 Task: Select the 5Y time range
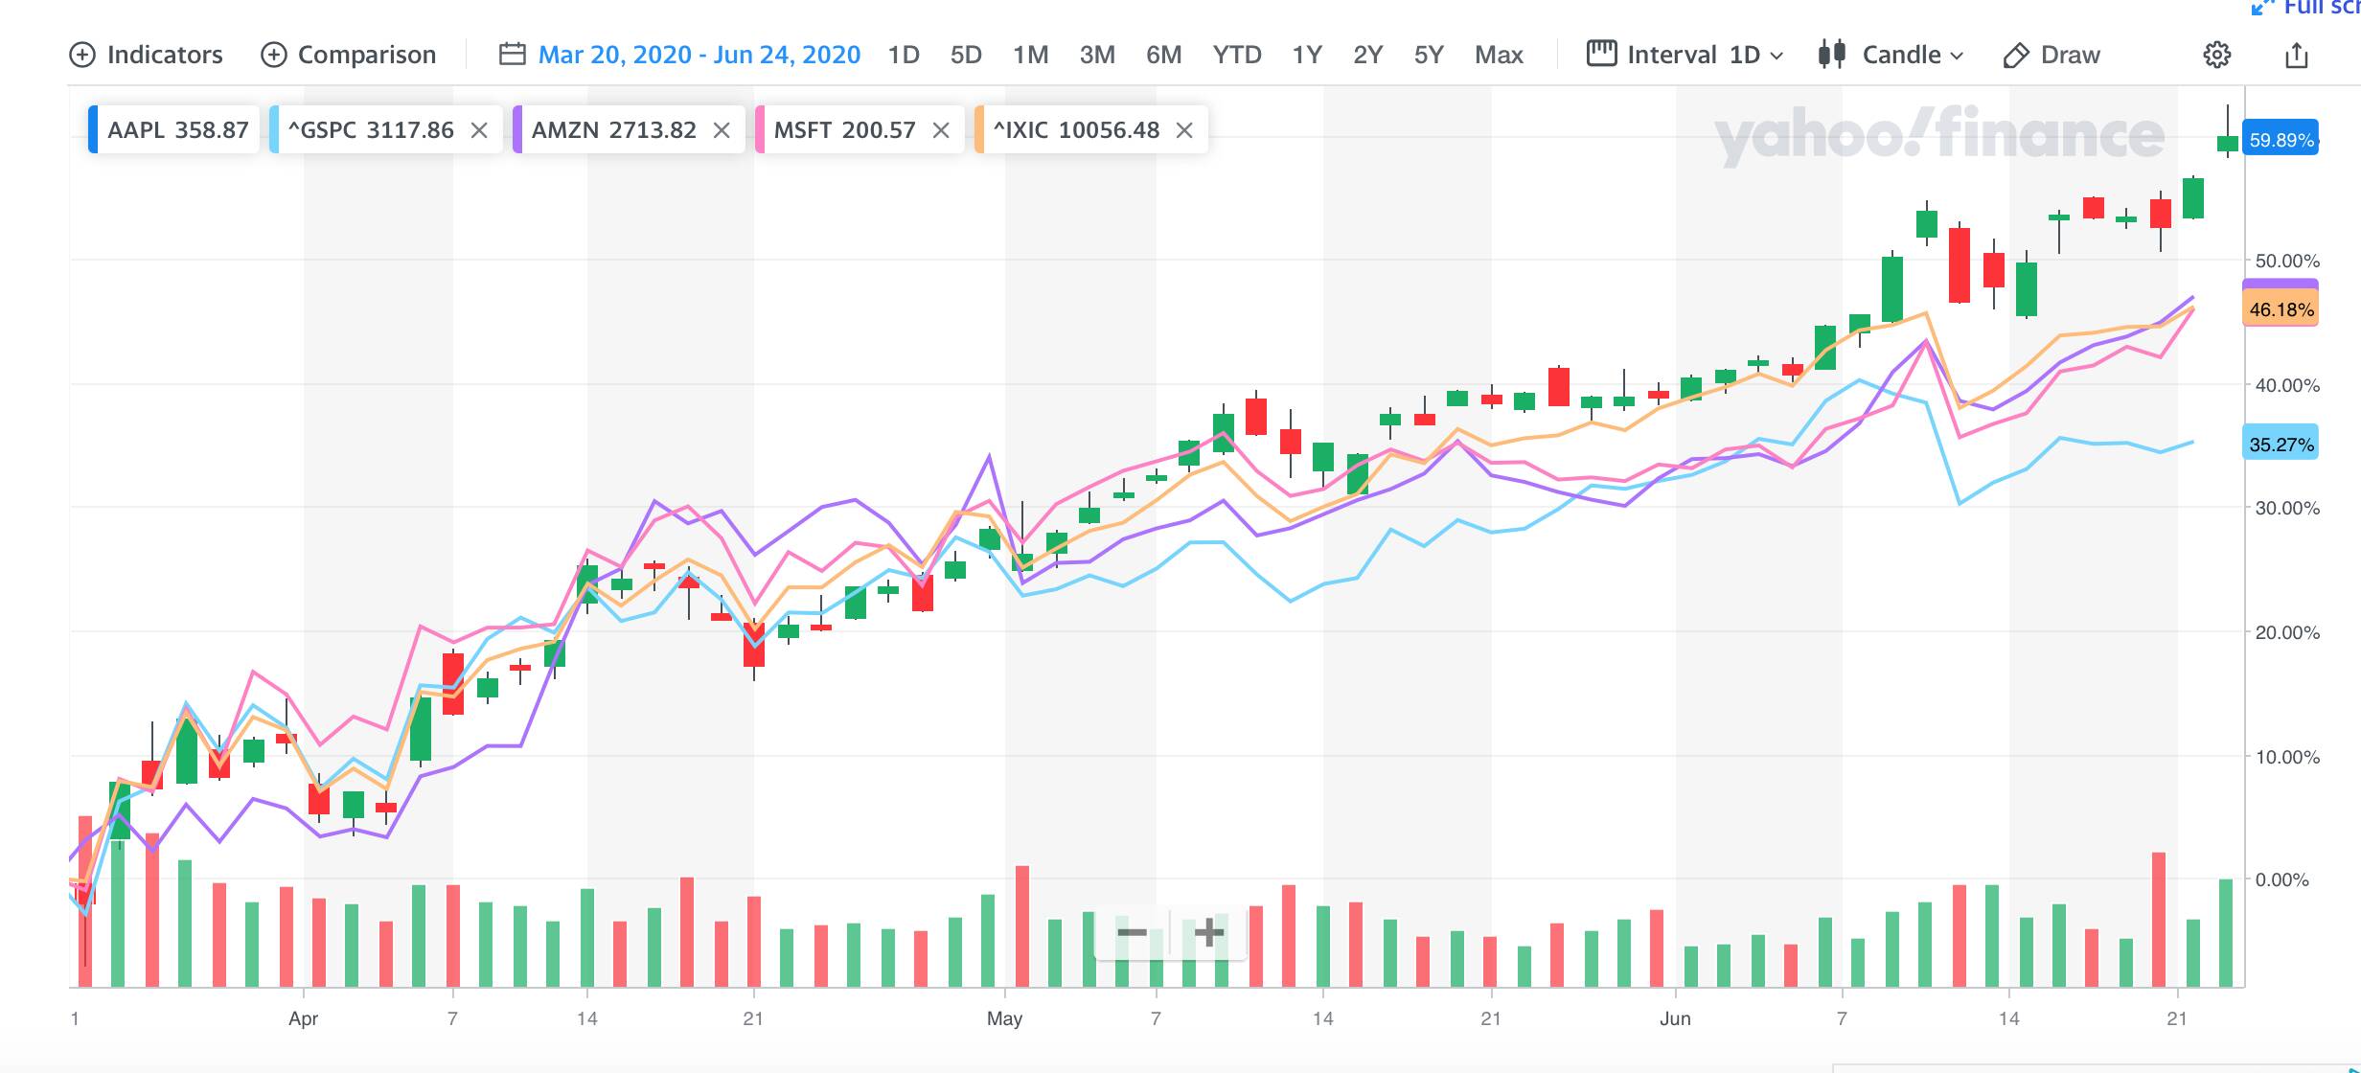(x=1429, y=55)
